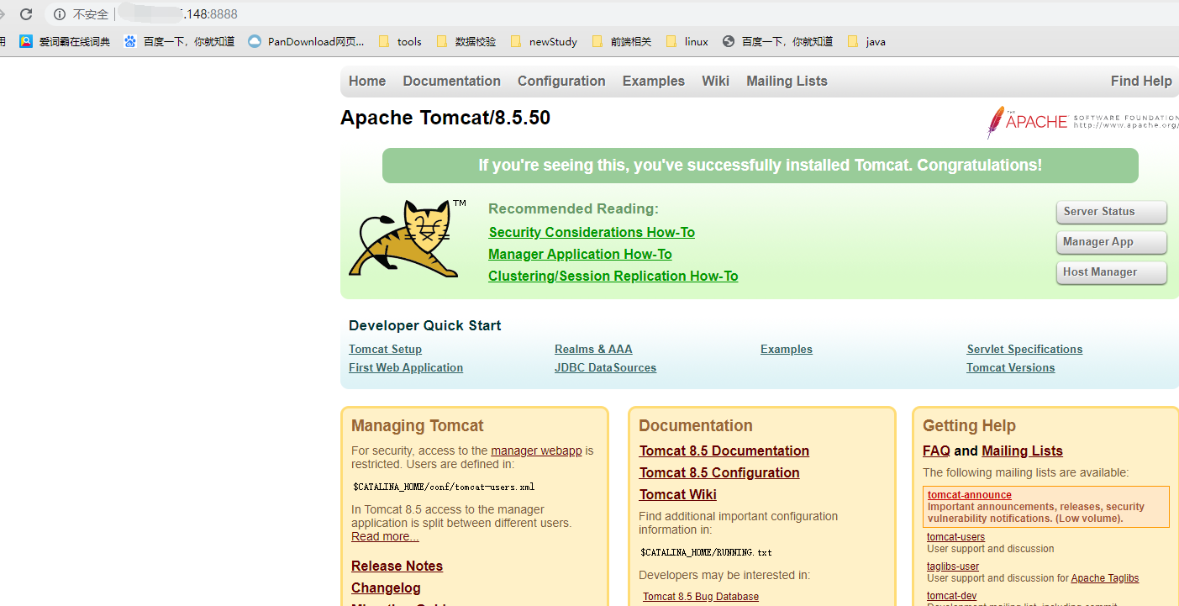Image resolution: width=1179 pixels, height=606 pixels.
Task: Open the first 百度一下 bookmark with paw icon
Action: click(179, 41)
